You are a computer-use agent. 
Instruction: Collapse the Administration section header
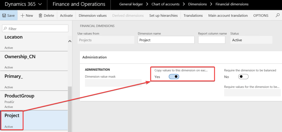click(x=181, y=57)
